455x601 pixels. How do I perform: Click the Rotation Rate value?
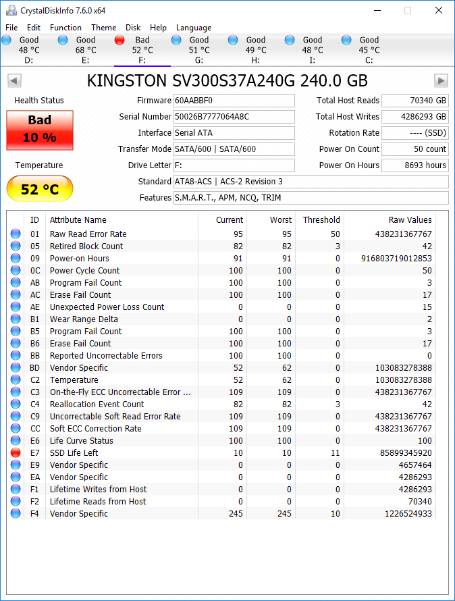click(x=415, y=133)
